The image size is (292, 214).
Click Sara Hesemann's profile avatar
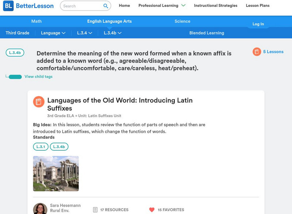pos(40,209)
